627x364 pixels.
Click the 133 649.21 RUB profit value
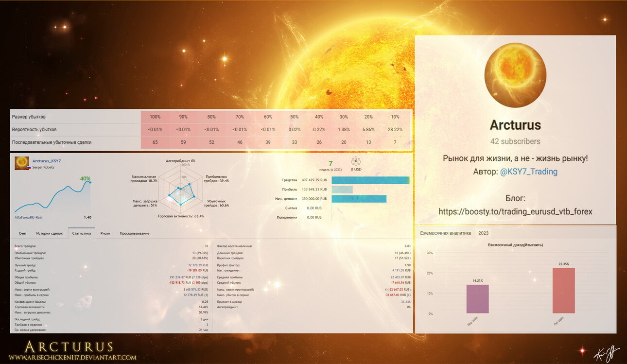pyautogui.click(x=314, y=190)
